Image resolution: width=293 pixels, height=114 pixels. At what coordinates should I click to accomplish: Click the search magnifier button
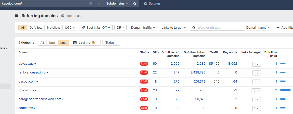(135, 4)
